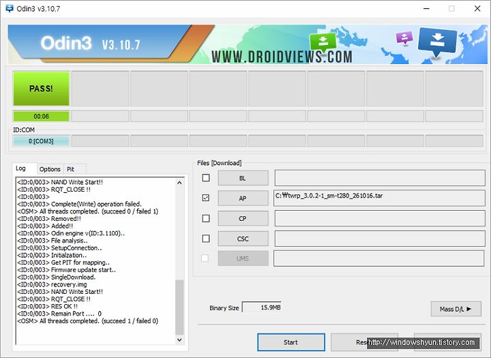Click the UMS file path field

coord(379,258)
